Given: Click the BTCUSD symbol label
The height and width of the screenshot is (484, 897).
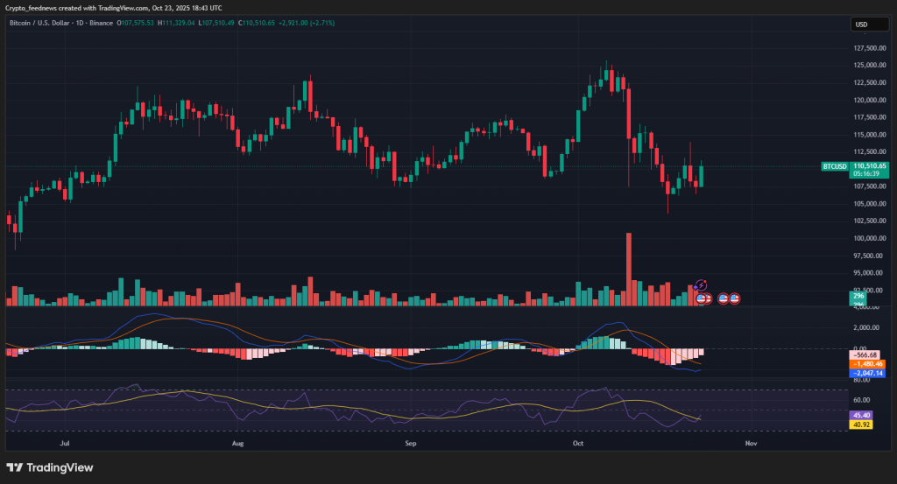Looking at the screenshot, I should pyautogui.click(x=833, y=165).
